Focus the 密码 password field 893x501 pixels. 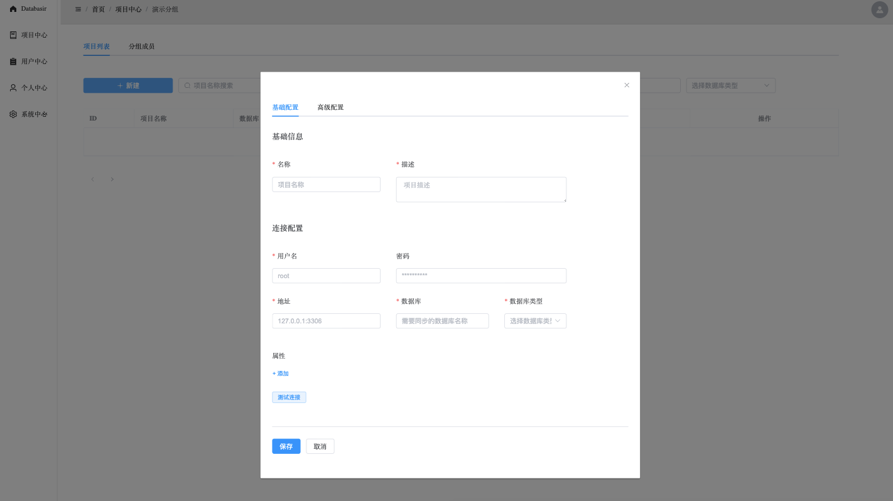(x=481, y=276)
